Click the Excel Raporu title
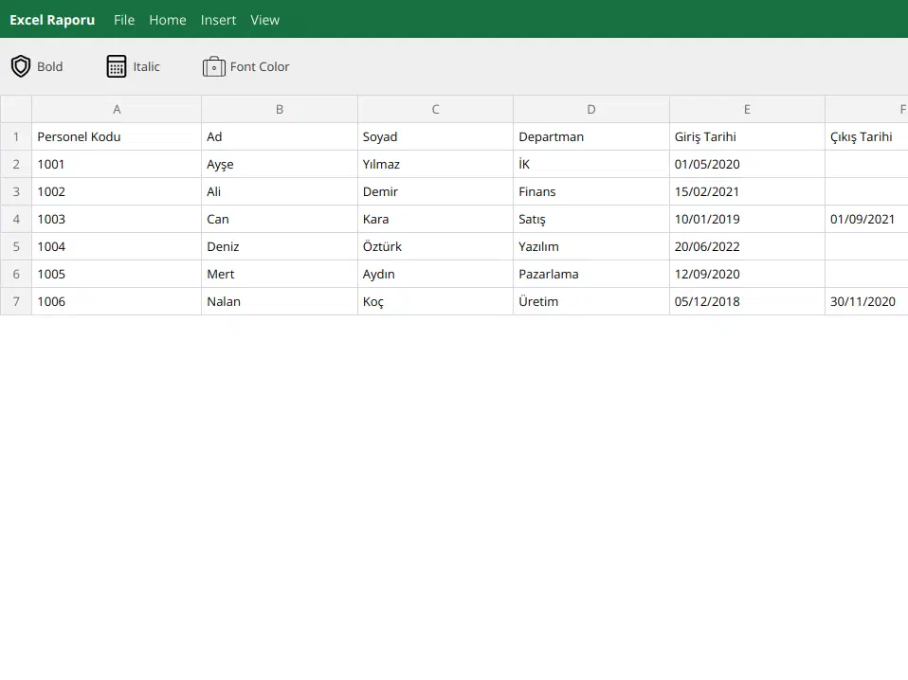Viewport: 908px width, 680px height. [x=52, y=20]
